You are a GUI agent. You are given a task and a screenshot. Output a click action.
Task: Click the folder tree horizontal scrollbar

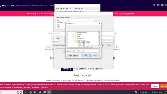(81, 48)
